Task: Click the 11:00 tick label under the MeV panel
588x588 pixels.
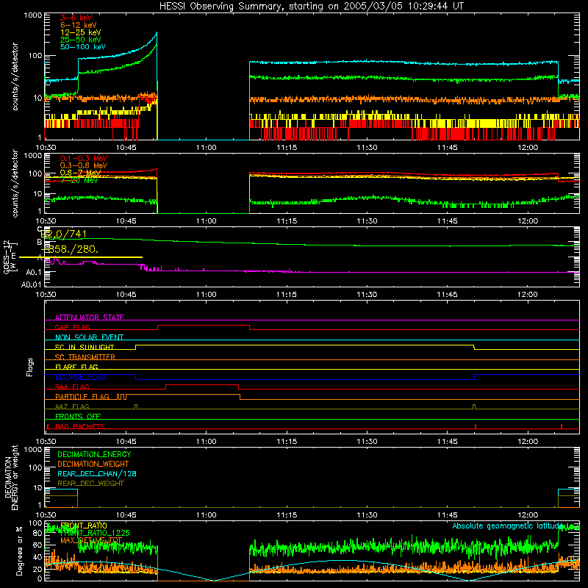Action: [x=207, y=221]
